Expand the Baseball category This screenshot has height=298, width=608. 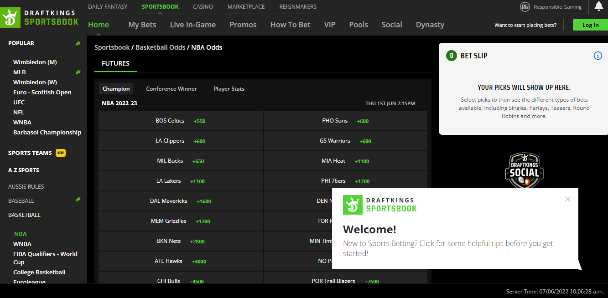point(21,200)
